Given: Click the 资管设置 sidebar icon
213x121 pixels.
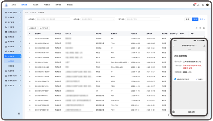Looking at the screenshot, I should click(6, 86).
